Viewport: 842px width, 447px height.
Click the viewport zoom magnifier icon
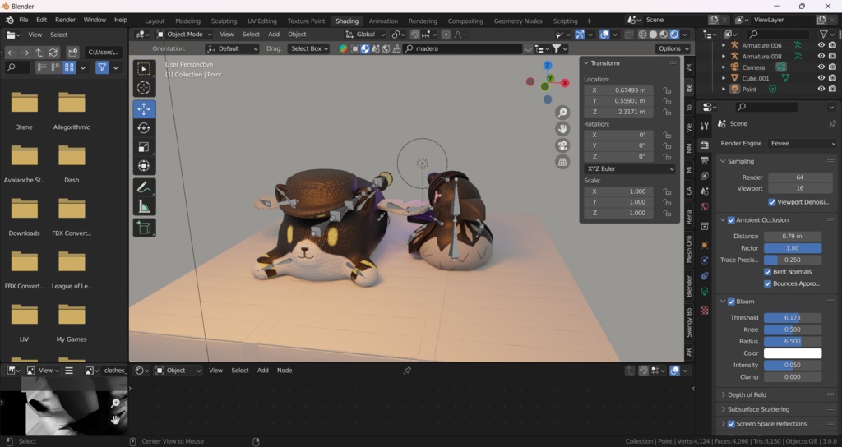[562, 112]
